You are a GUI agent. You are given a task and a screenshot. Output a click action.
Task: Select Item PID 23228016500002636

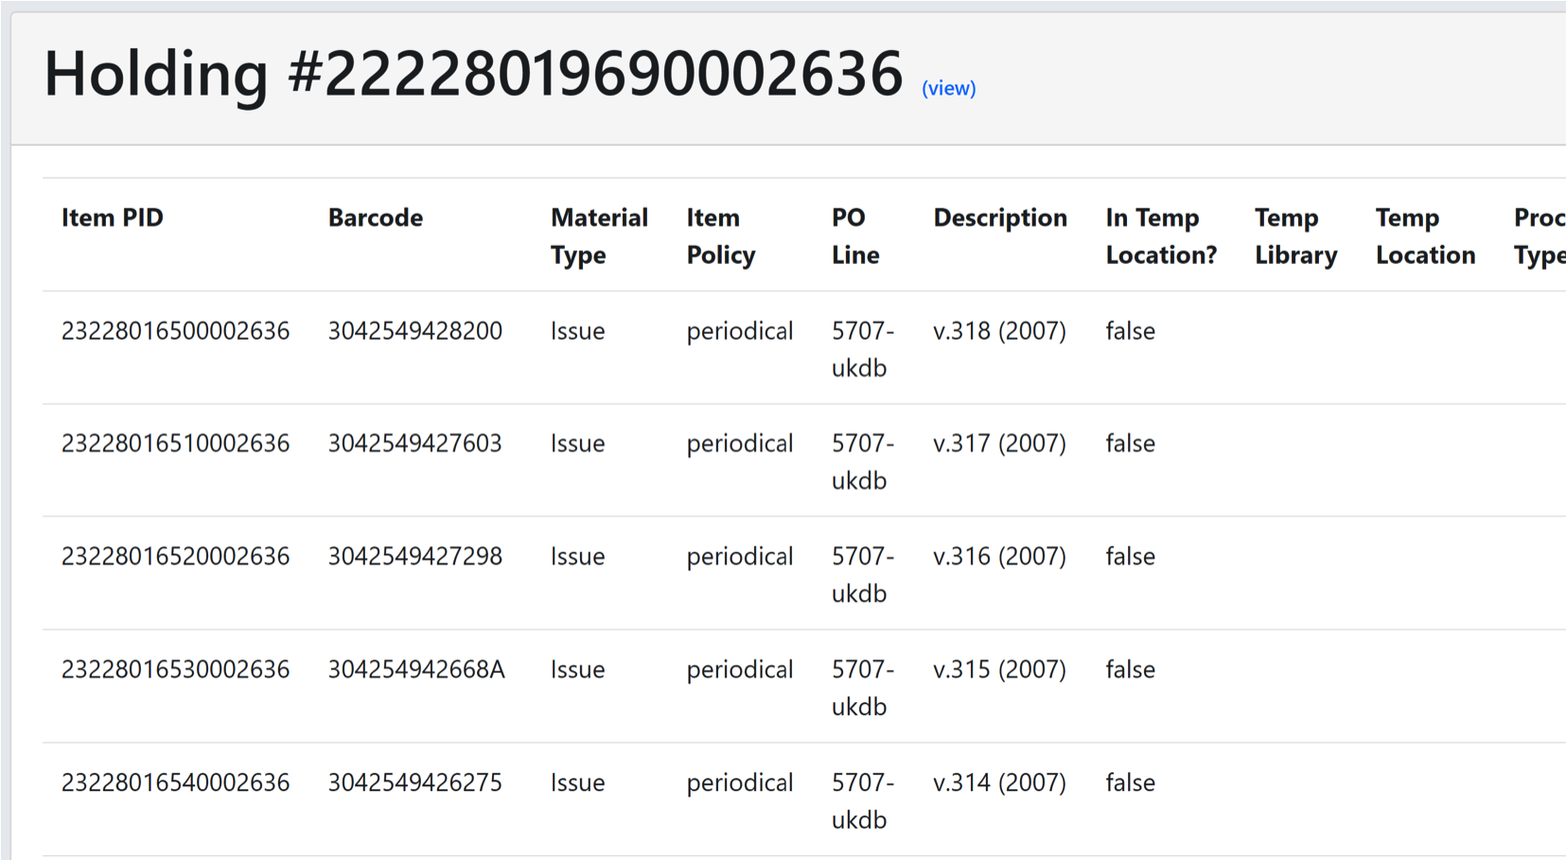[x=175, y=331]
